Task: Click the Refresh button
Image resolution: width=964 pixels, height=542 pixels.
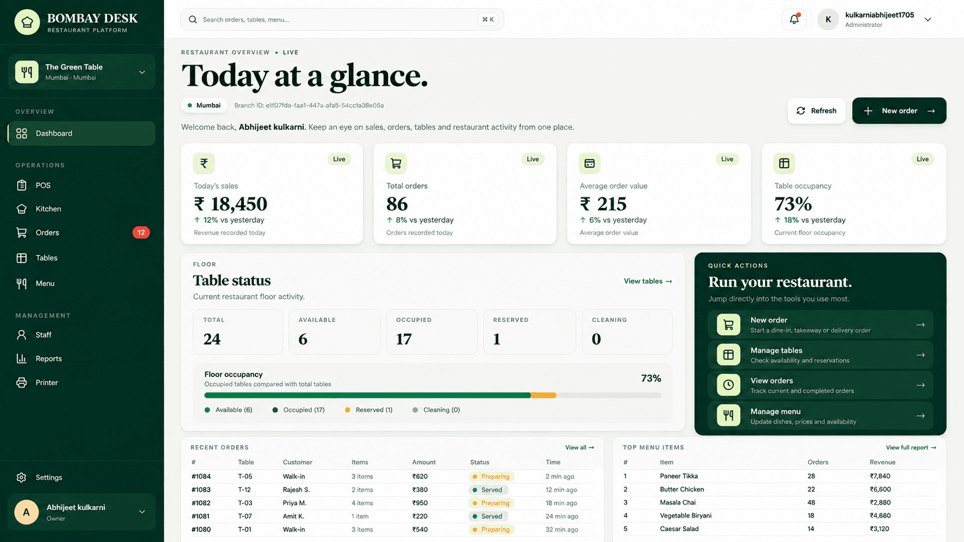Action: [816, 111]
